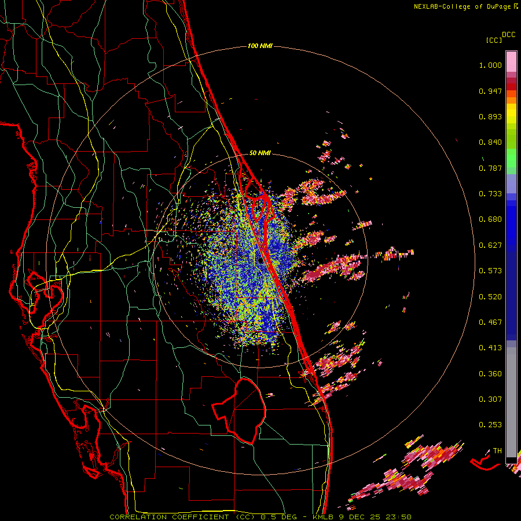
Task: Select the 0.680 scale value
Action: (x=490, y=219)
